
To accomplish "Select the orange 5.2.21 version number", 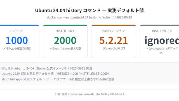I will [114, 40].
